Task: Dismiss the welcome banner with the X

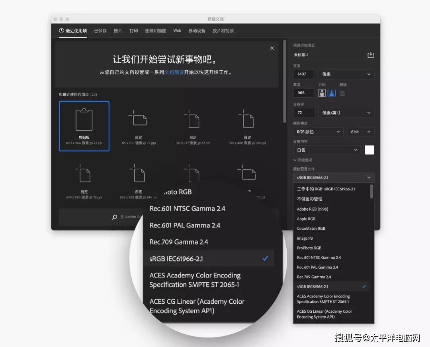Action: coord(272,48)
